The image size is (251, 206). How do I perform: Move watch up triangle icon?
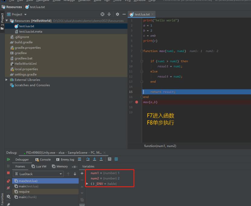[82, 187]
